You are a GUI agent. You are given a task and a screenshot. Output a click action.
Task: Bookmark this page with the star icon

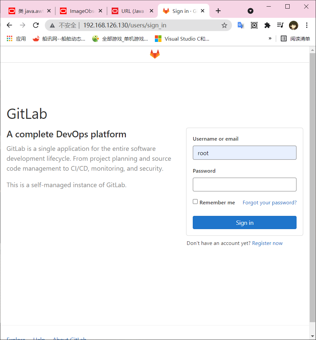(x=224, y=25)
